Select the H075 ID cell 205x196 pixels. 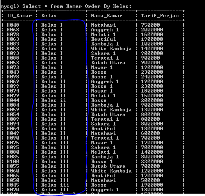[13, 143]
